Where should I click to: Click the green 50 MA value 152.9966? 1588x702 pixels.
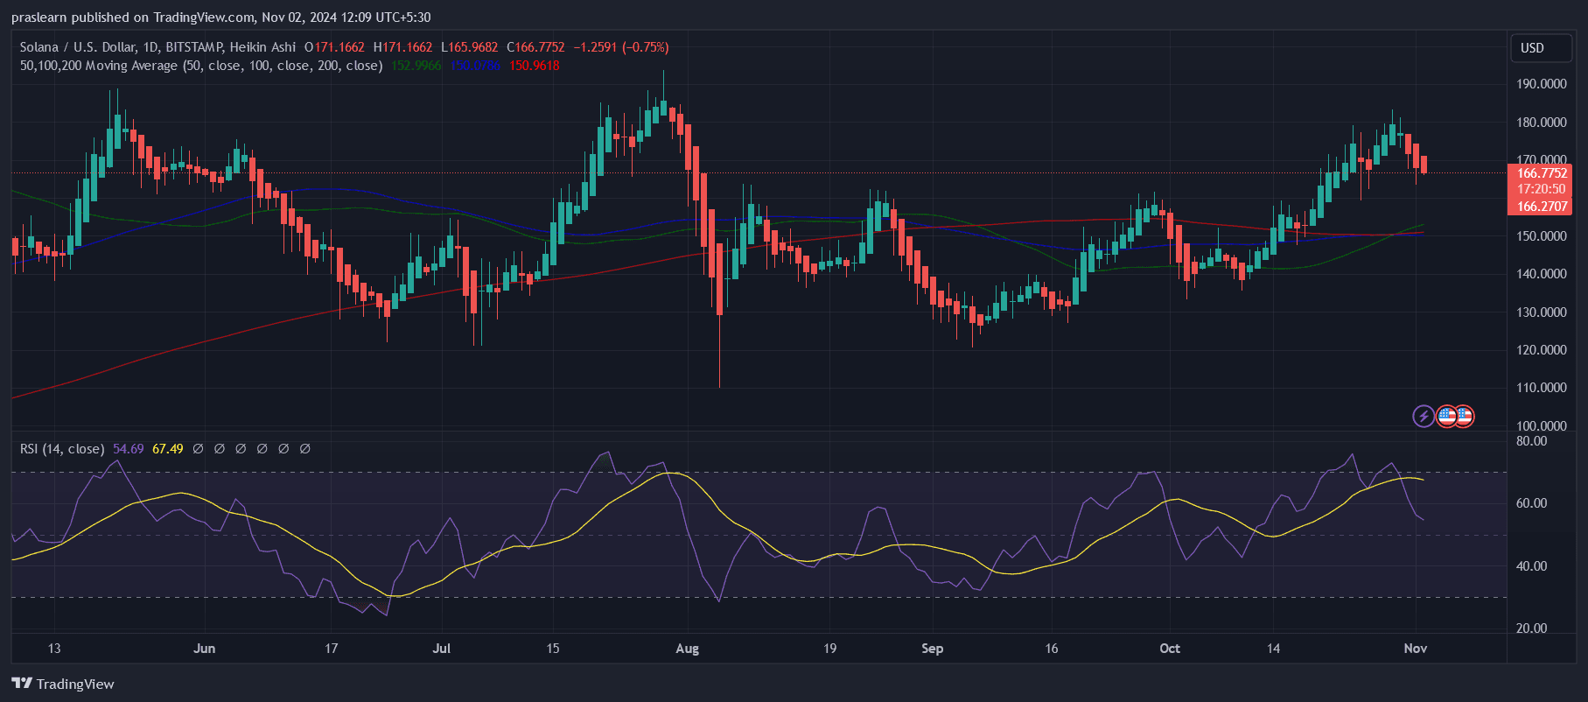416,66
